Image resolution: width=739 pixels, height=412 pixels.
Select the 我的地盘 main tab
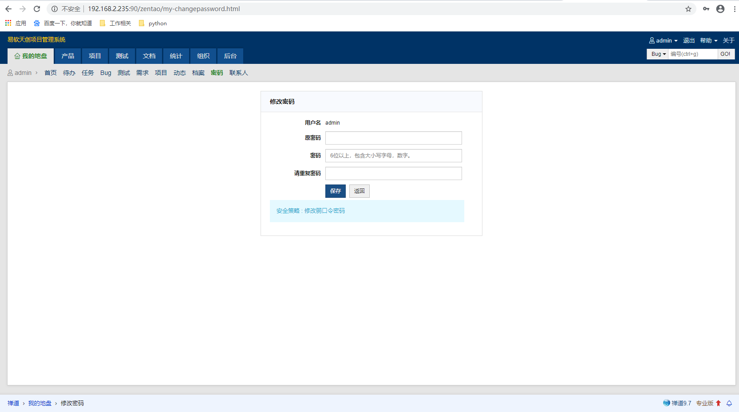coord(31,56)
